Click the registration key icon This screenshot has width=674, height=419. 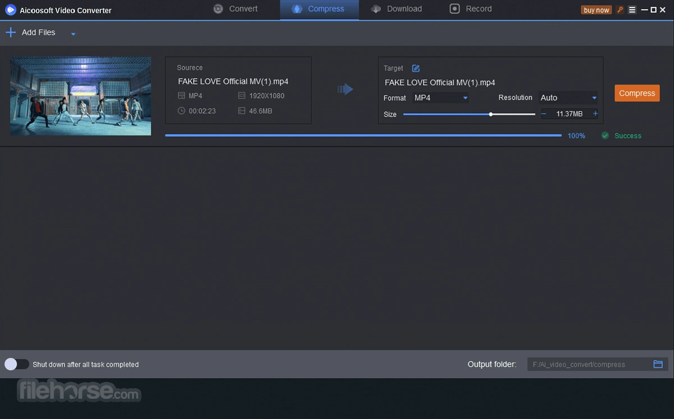coord(620,10)
